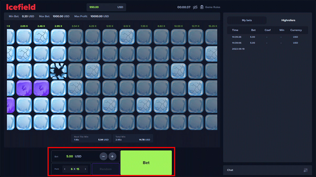This screenshot has height=177, width=316.
Task: Click top-row cracked tile under 2.46 X
Action: click(41, 37)
